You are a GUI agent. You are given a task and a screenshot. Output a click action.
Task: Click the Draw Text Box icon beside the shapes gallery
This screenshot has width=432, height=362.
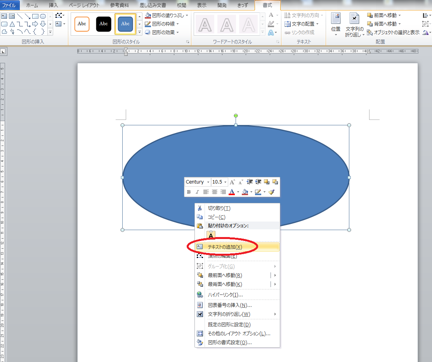(x=59, y=24)
